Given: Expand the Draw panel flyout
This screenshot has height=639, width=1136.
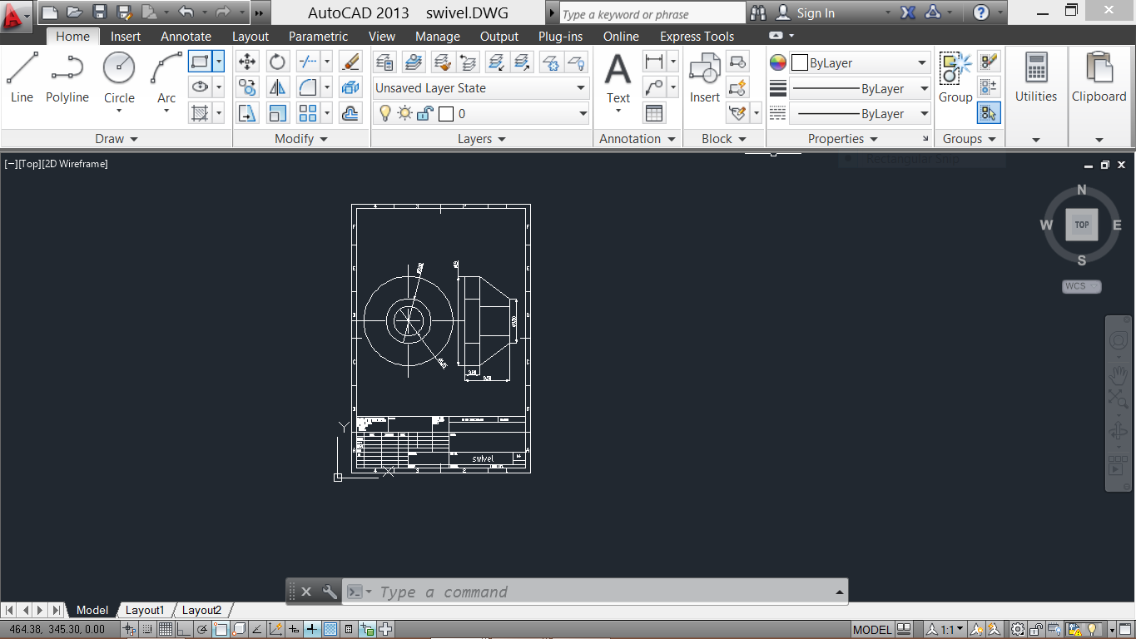Looking at the screenshot, I should (x=117, y=139).
